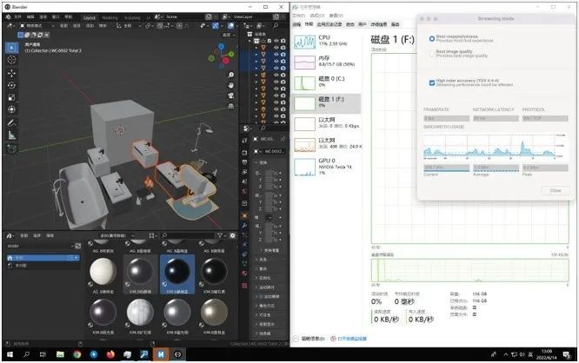This screenshot has width=579, height=363.
Task: Select the Cursor tool in Blender's toolbar
Action: [11, 60]
